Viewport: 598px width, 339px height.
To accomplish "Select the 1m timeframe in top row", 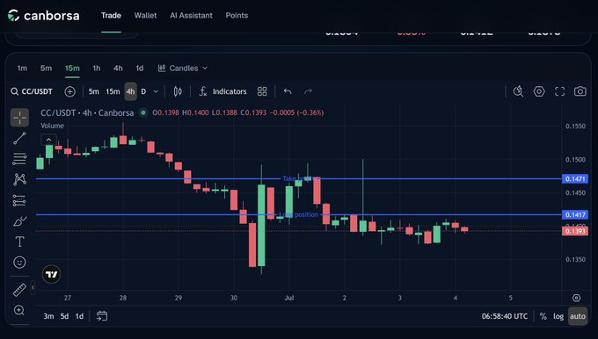I will click(22, 69).
